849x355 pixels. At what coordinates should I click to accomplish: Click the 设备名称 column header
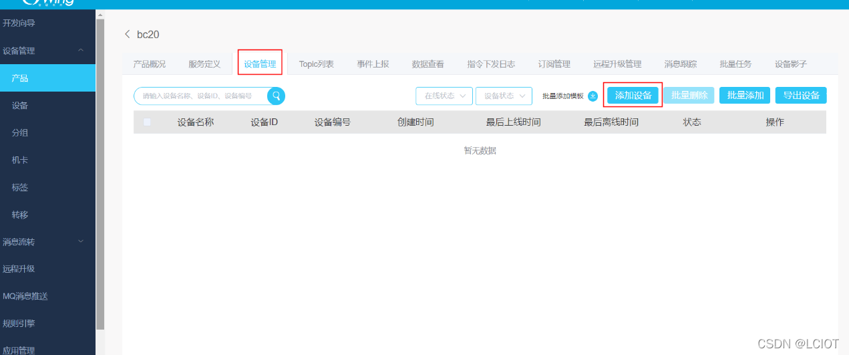click(x=196, y=122)
